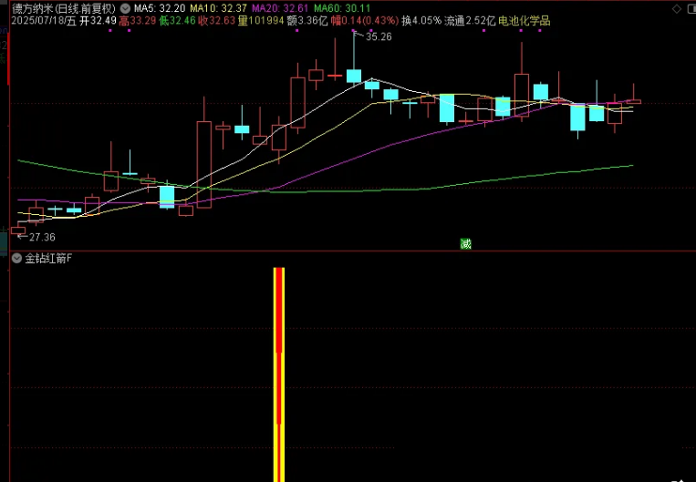Click the diamond icon at top right
This screenshot has width=696, height=482.
point(674,6)
